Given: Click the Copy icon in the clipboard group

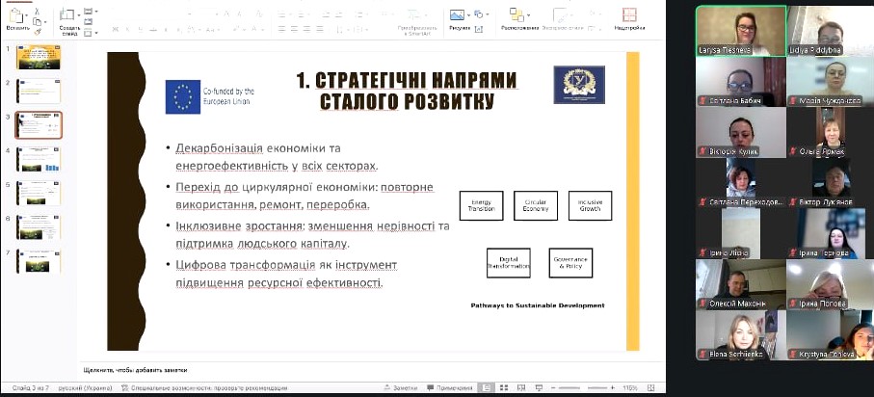Looking at the screenshot, I should 37,22.
